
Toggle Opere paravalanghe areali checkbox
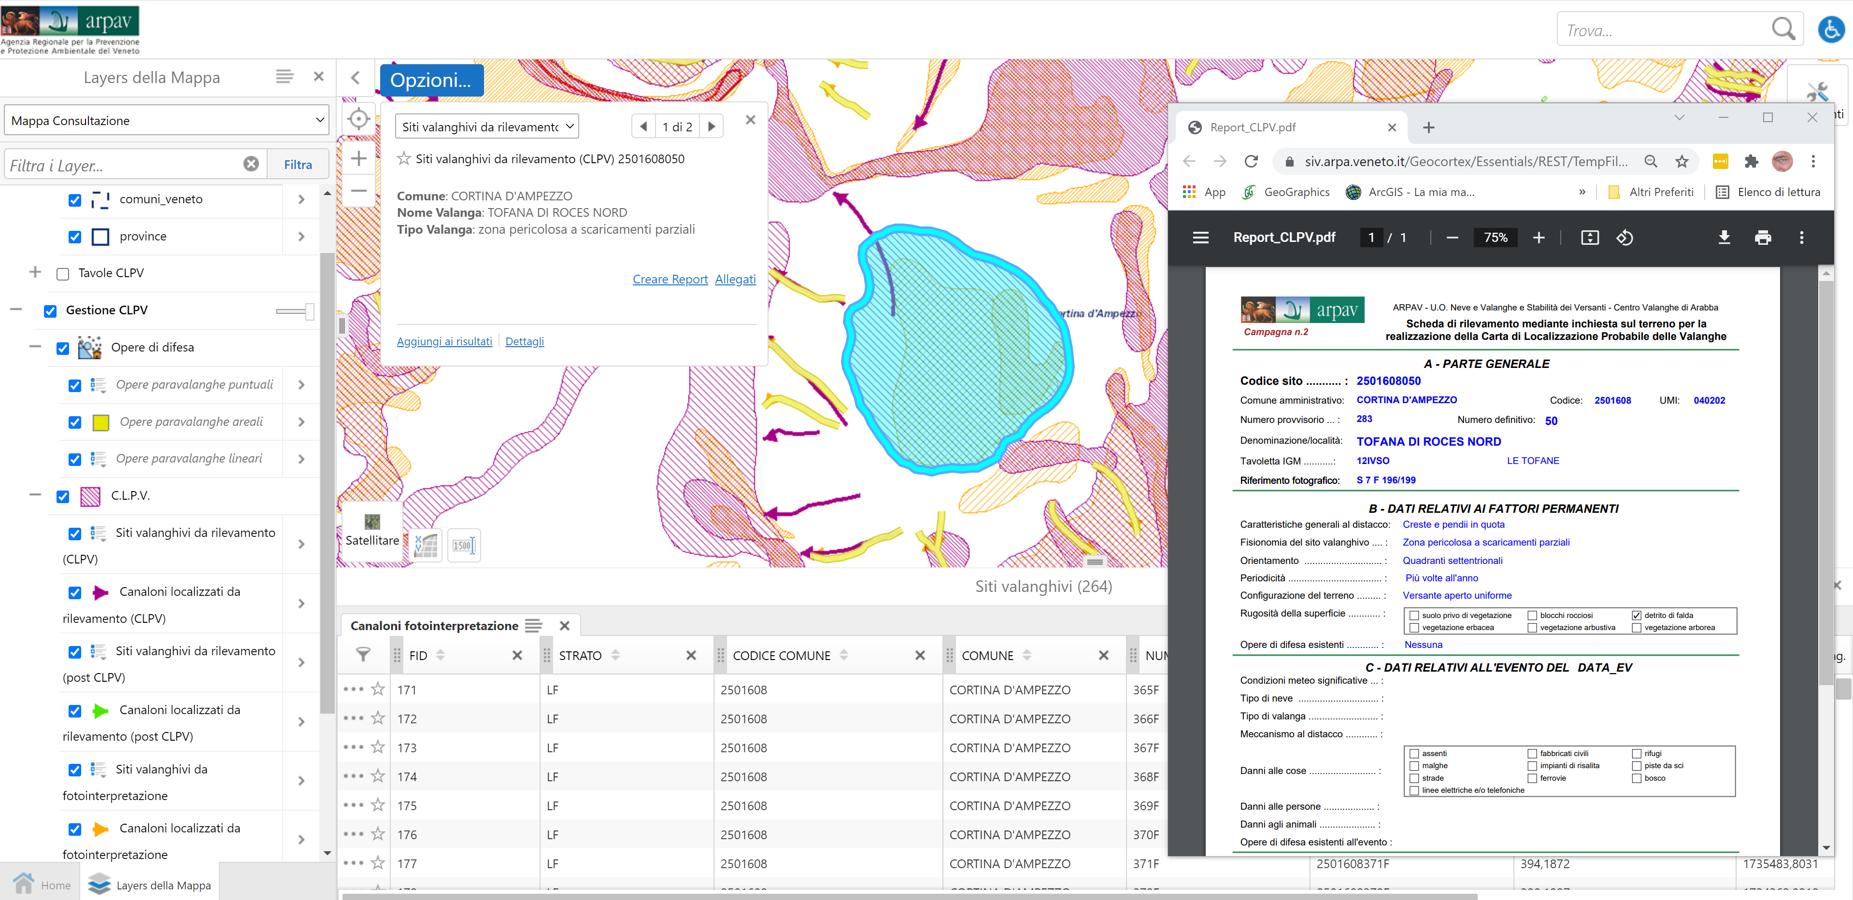75,422
